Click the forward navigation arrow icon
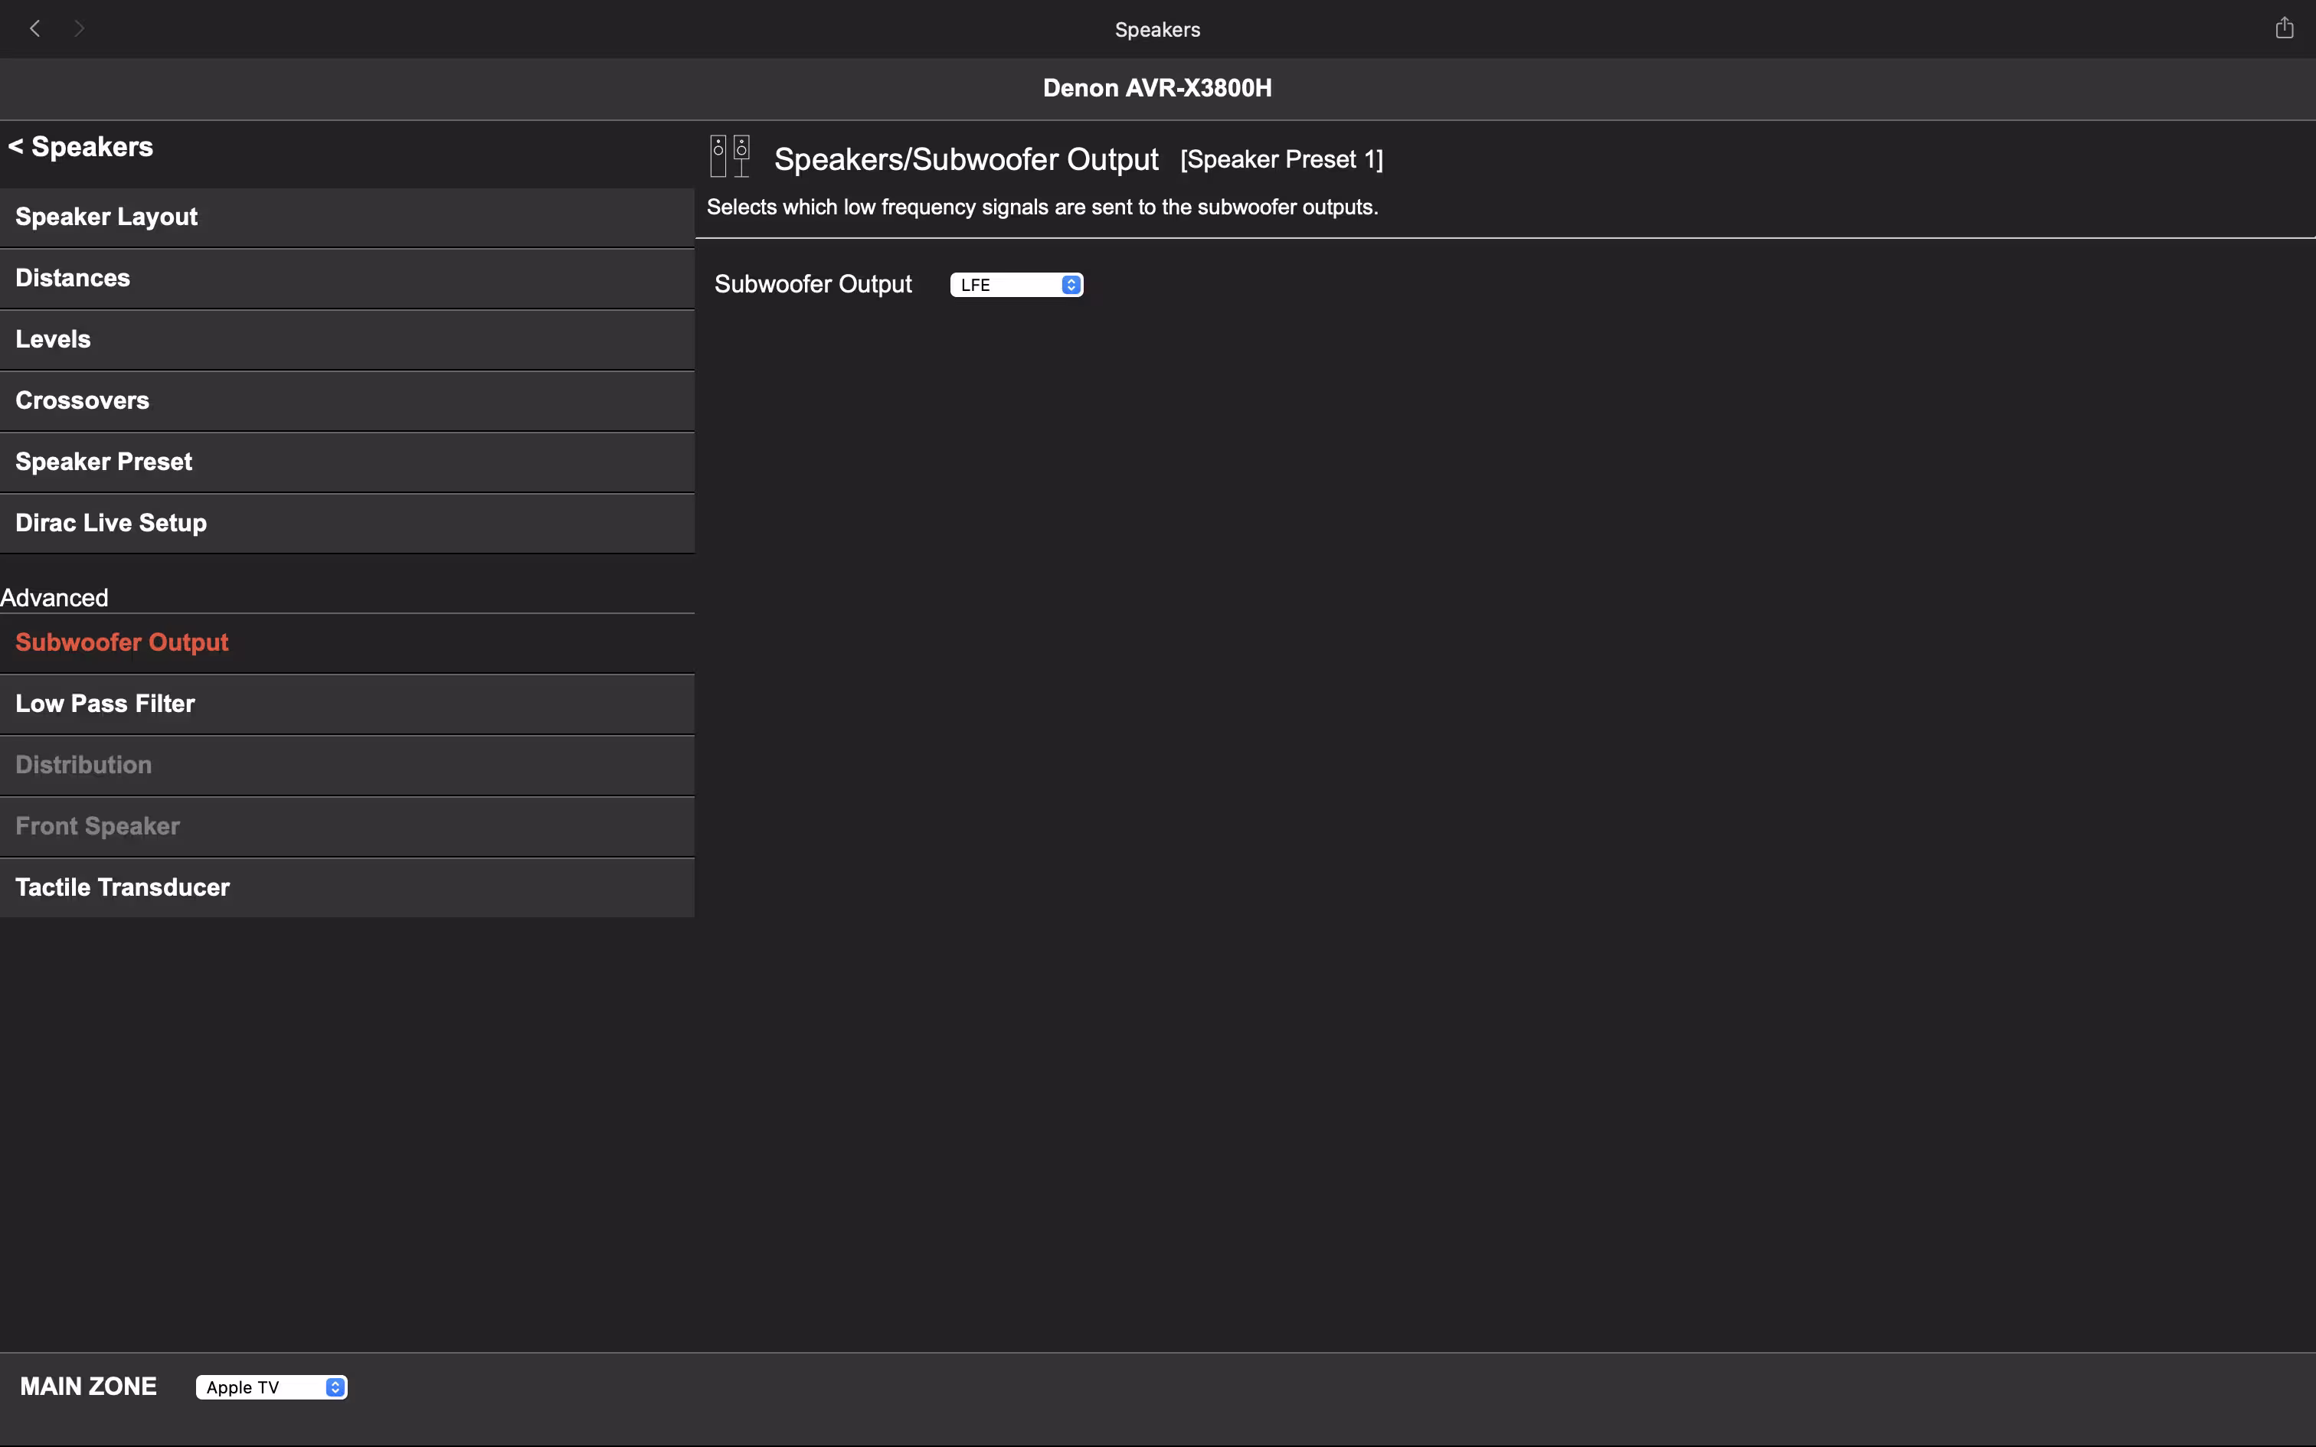 tap(80, 29)
